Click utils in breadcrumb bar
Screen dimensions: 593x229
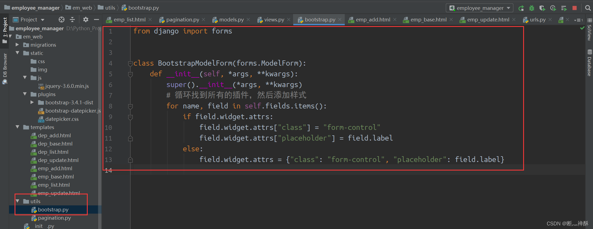(x=107, y=8)
